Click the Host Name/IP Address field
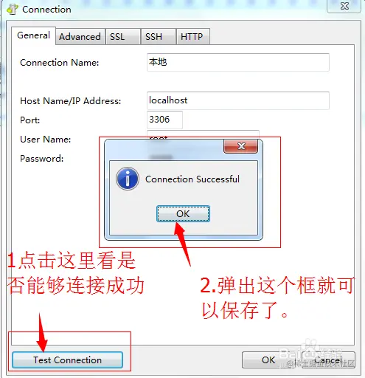 238,100
